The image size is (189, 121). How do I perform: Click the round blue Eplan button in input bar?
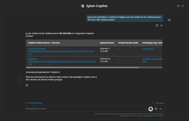[x=150, y=109]
